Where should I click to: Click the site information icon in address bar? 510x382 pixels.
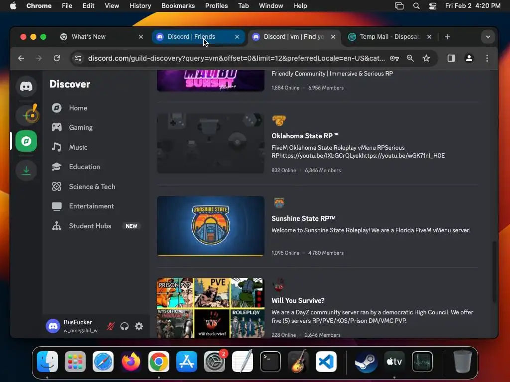pos(78,58)
